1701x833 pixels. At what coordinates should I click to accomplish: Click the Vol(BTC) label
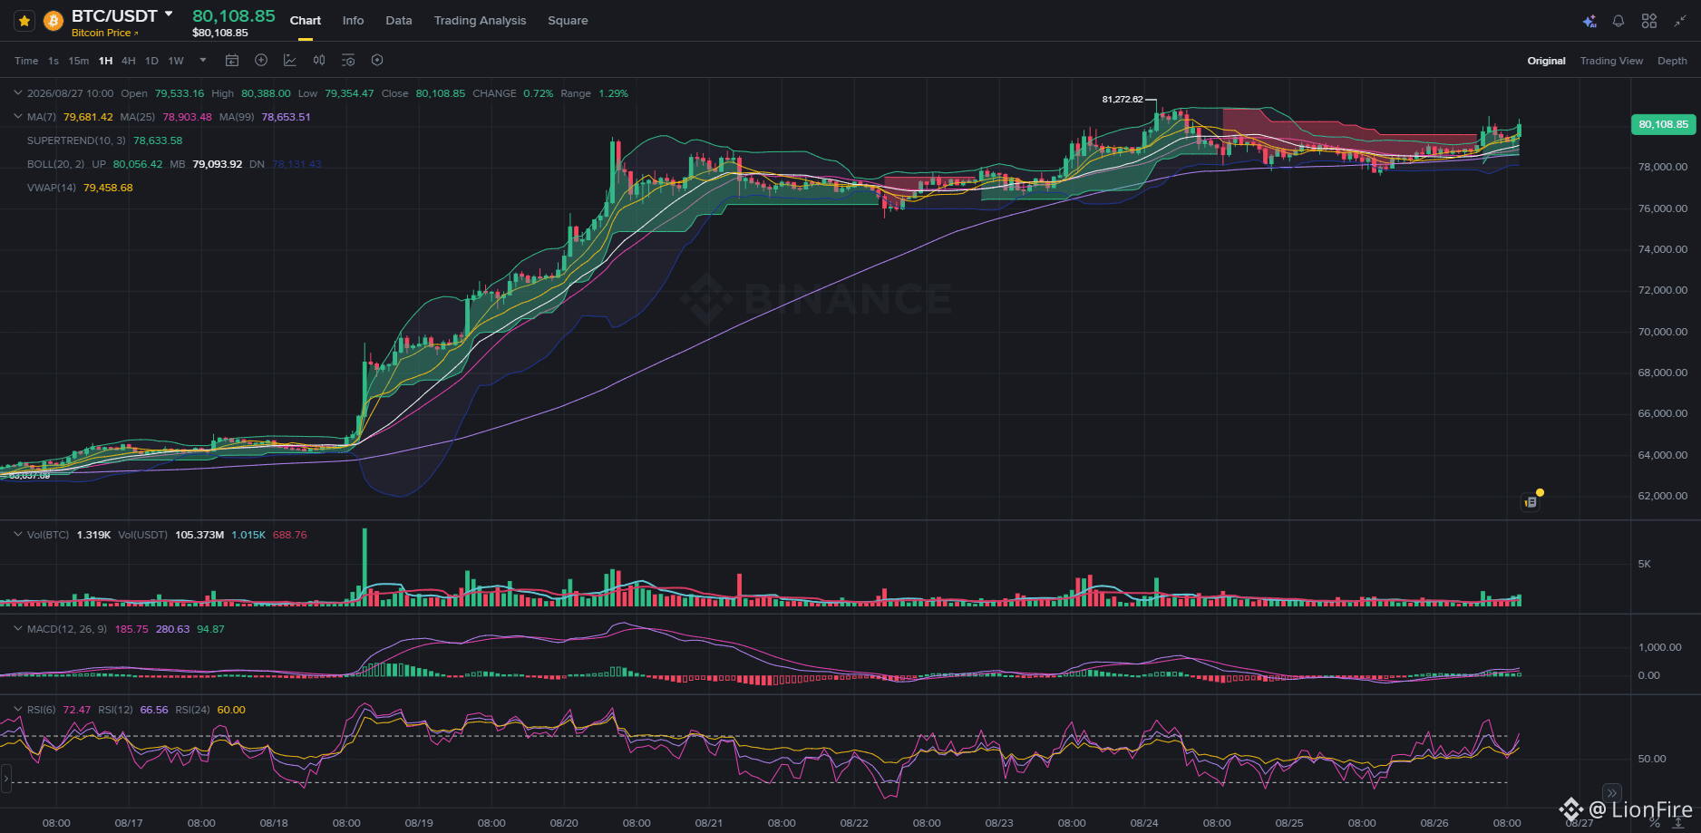pyautogui.click(x=48, y=535)
